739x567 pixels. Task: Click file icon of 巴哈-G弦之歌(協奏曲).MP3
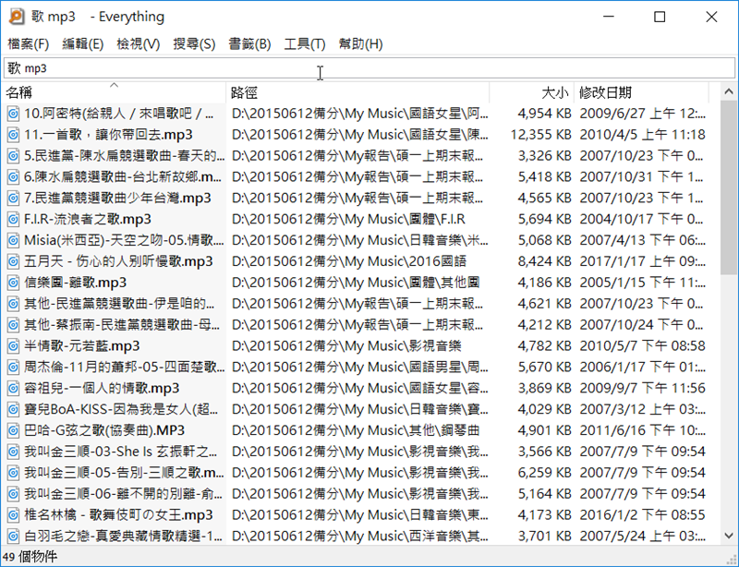14,430
